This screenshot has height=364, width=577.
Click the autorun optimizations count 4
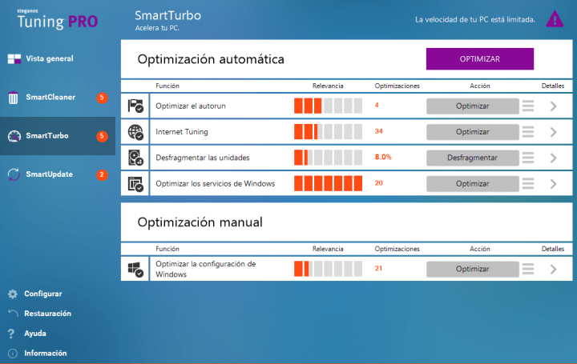coord(377,105)
